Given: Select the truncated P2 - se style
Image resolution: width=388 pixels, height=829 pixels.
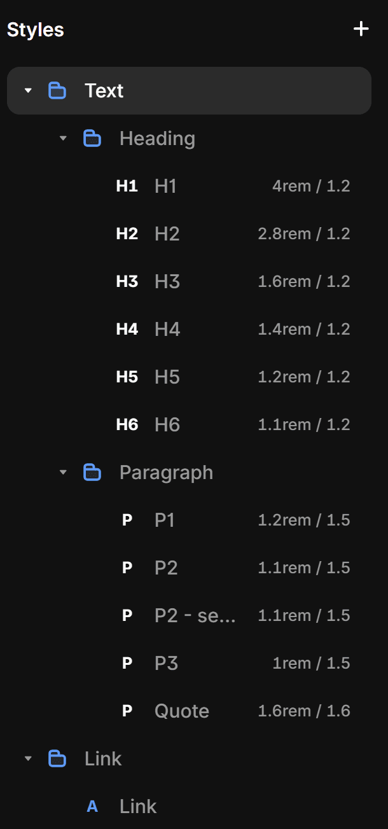Looking at the screenshot, I should [195, 615].
